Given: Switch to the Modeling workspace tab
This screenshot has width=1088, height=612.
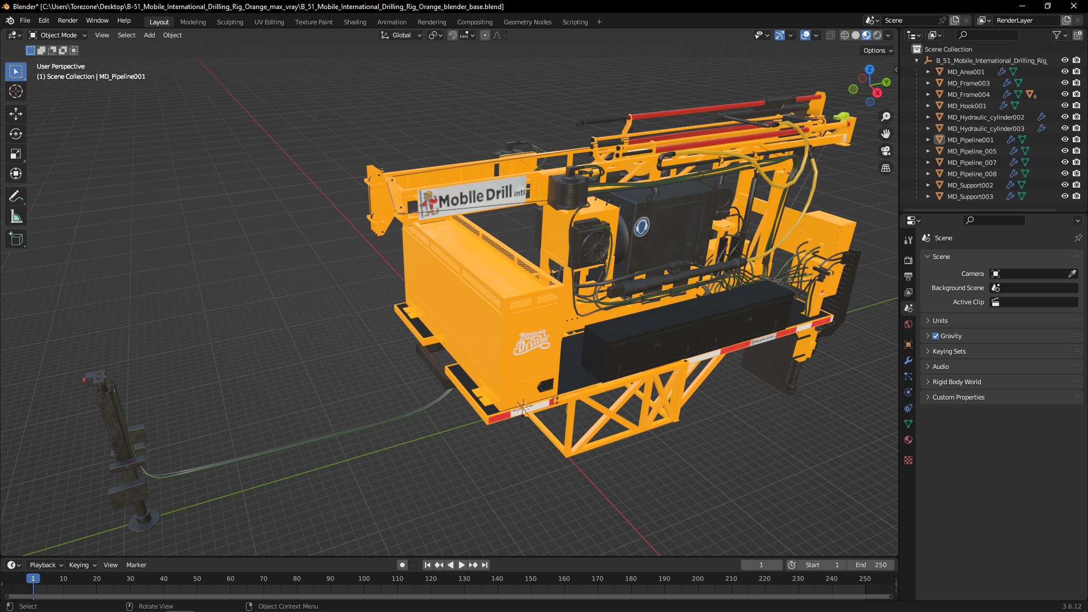Looking at the screenshot, I should tap(193, 22).
